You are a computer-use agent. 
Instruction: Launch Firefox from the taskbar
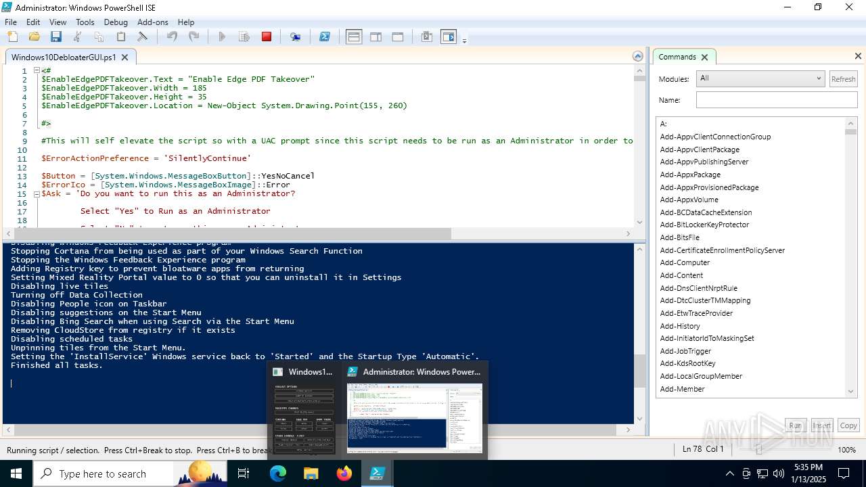coord(344,473)
